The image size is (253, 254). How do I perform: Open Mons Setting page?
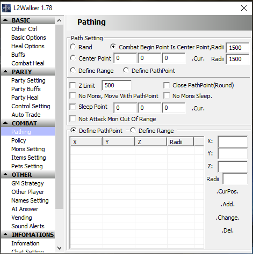(x=28, y=149)
